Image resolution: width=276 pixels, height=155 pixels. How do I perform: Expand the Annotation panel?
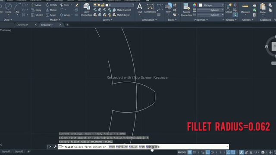coord(149,20)
